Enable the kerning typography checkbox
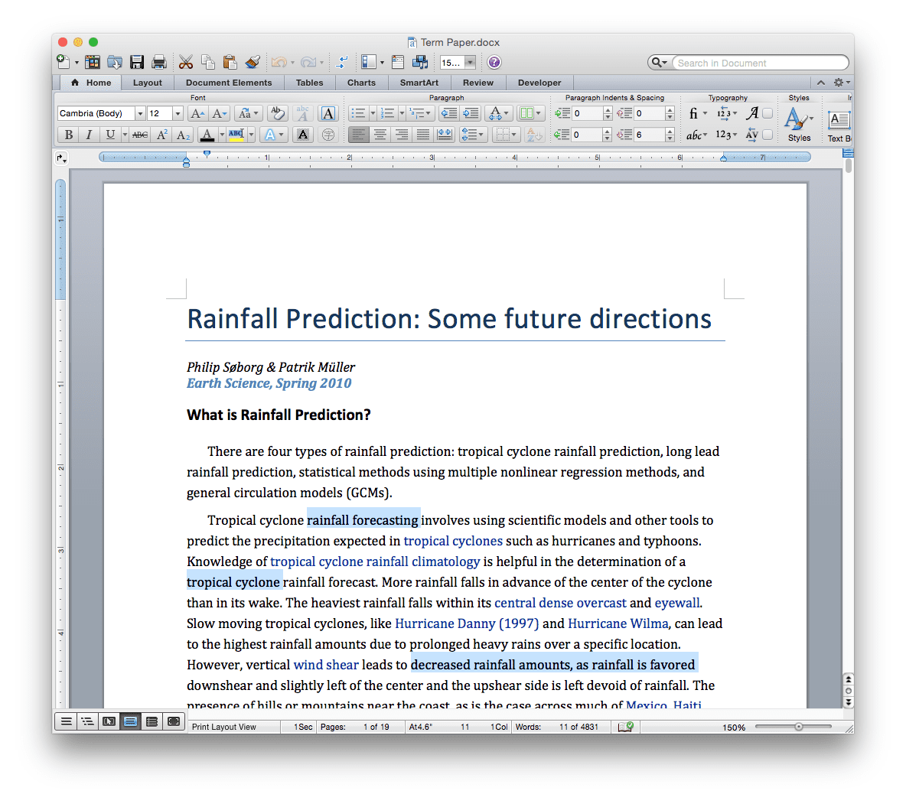The width and height of the screenshot is (906, 804). pos(767,135)
